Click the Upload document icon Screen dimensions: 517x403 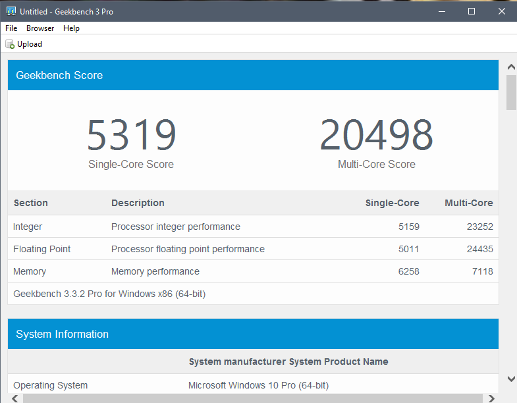click(x=10, y=44)
